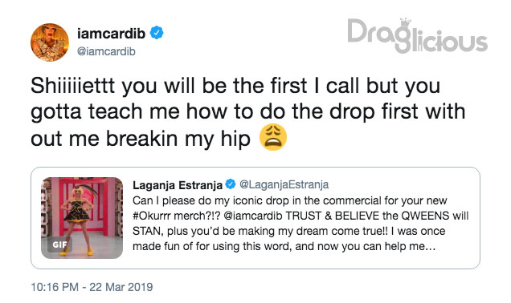The image size is (511, 303).
Task: Click the verified badge next to iamcardib
Action: (157, 33)
